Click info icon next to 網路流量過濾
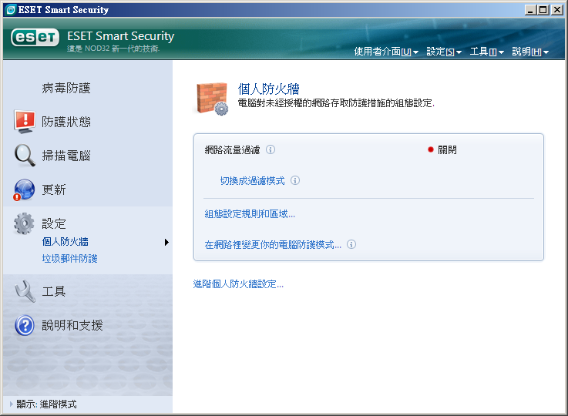The image size is (568, 416). pos(271,149)
